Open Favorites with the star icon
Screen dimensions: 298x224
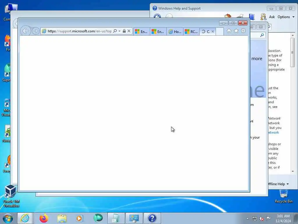(x=236, y=31)
